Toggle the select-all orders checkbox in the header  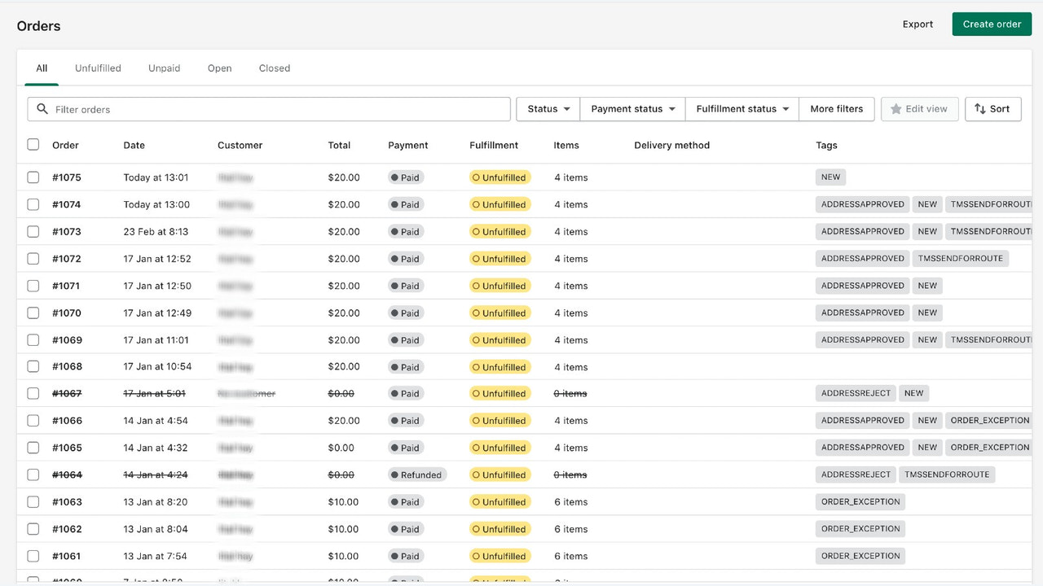33,144
